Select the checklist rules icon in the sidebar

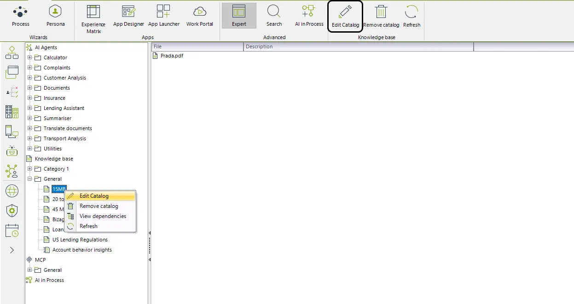click(12, 92)
